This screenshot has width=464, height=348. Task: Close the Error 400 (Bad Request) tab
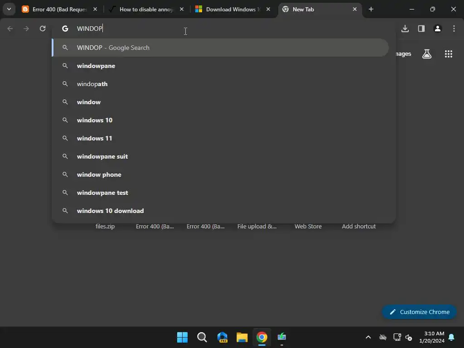(x=95, y=9)
